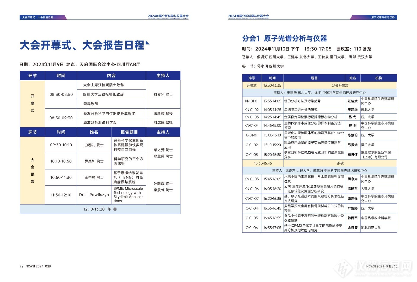Screen dimensions: 417x282
Task: Click the lunch row 12:10-13:20 午餐
Action: [x=100, y=209]
